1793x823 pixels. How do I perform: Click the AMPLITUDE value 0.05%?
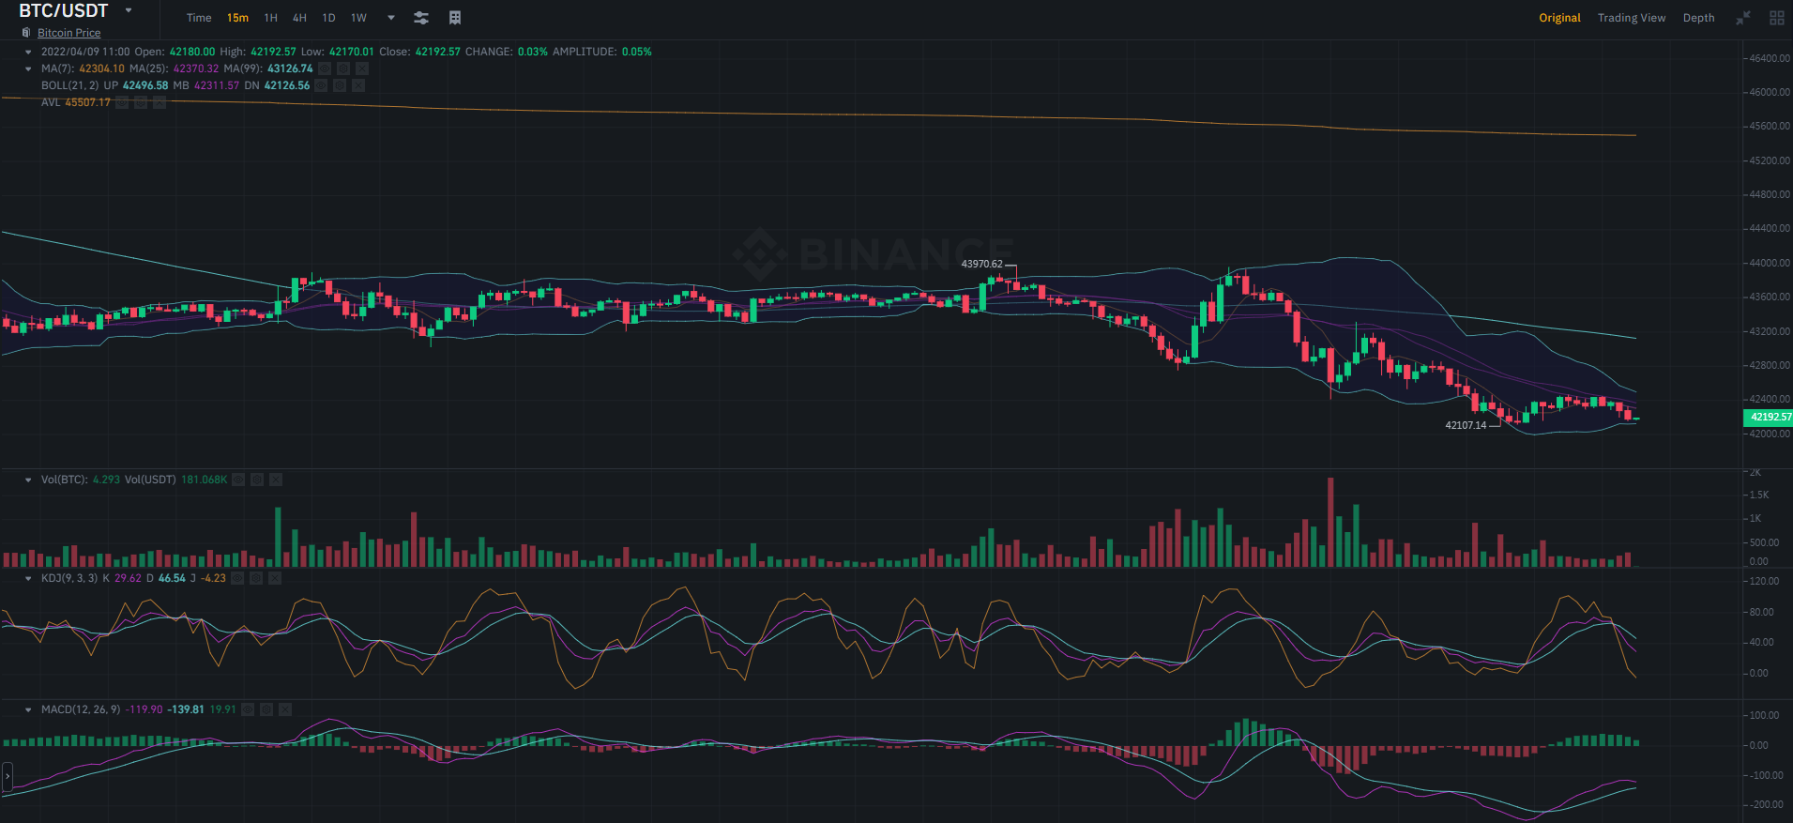click(x=636, y=52)
